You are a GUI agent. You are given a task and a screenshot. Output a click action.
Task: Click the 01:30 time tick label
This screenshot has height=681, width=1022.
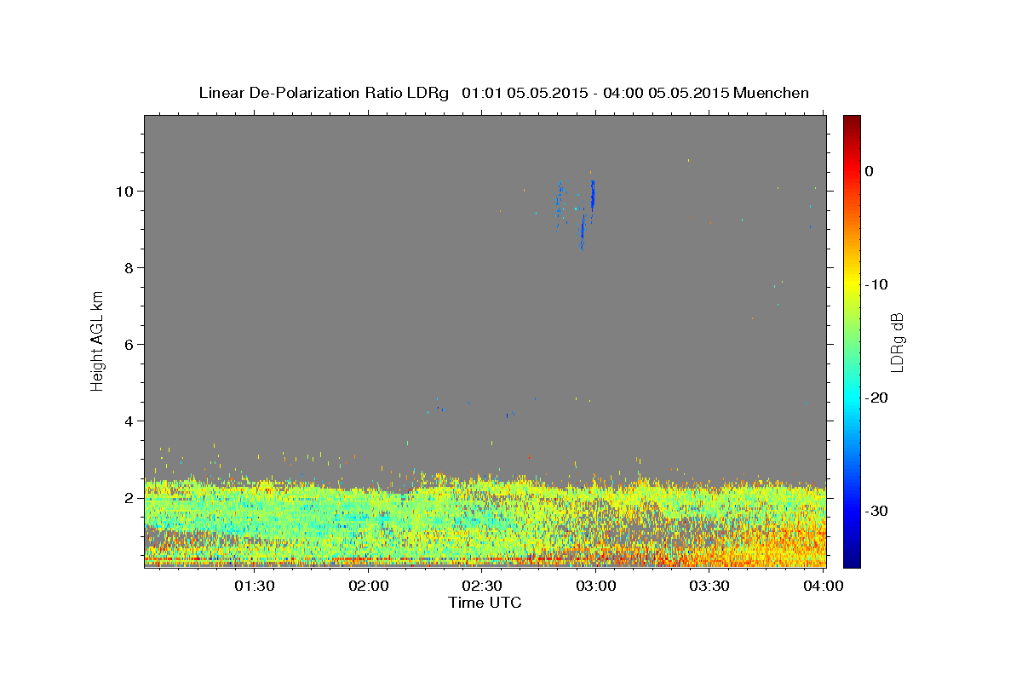(255, 586)
